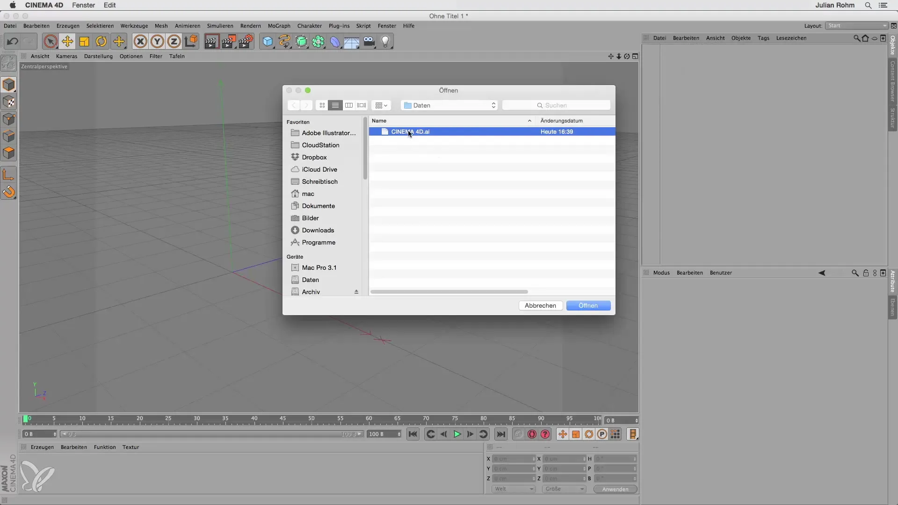
Task: Click the dialog horizontal scrollbar
Action: (x=449, y=292)
